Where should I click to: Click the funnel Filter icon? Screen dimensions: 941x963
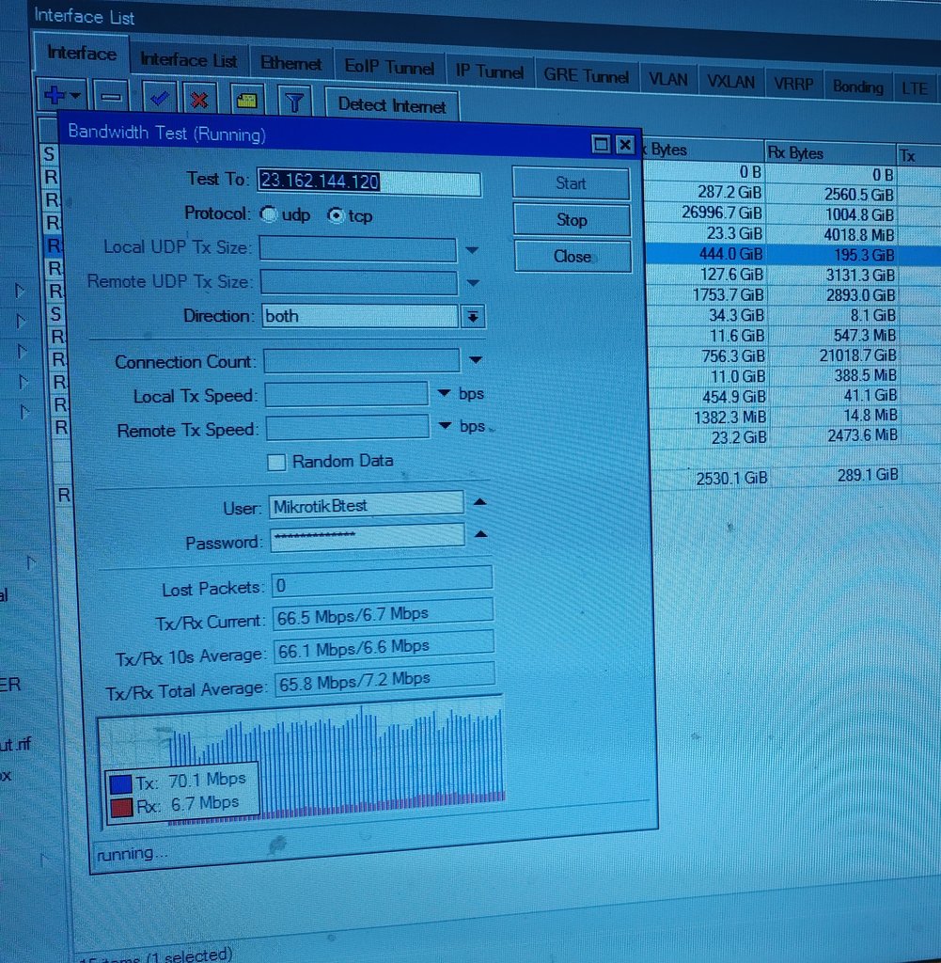click(x=294, y=102)
